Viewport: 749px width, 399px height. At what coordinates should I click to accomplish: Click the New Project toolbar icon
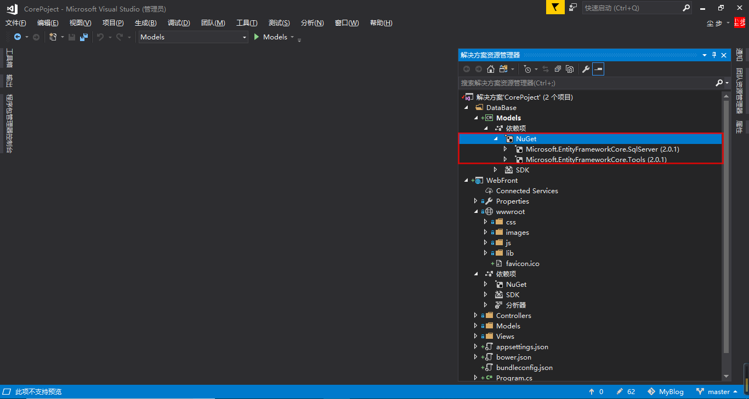click(x=53, y=37)
